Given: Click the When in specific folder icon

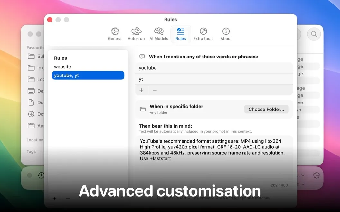Looking at the screenshot, I should pyautogui.click(x=143, y=109).
